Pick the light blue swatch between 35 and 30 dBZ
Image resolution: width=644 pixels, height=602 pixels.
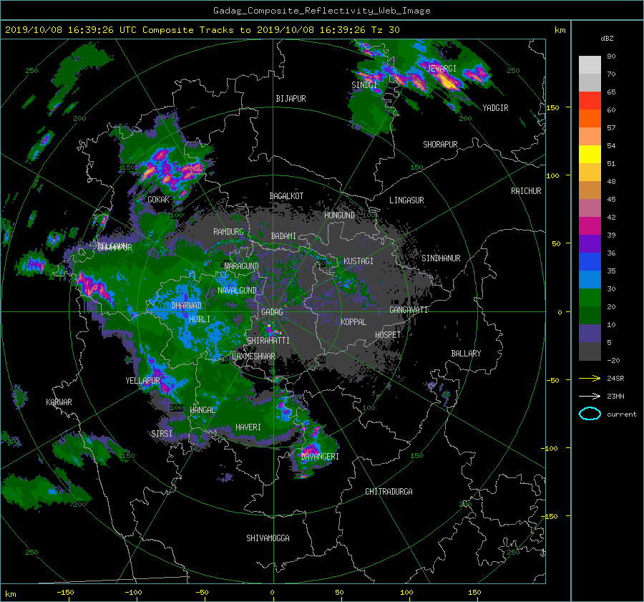[x=590, y=279]
